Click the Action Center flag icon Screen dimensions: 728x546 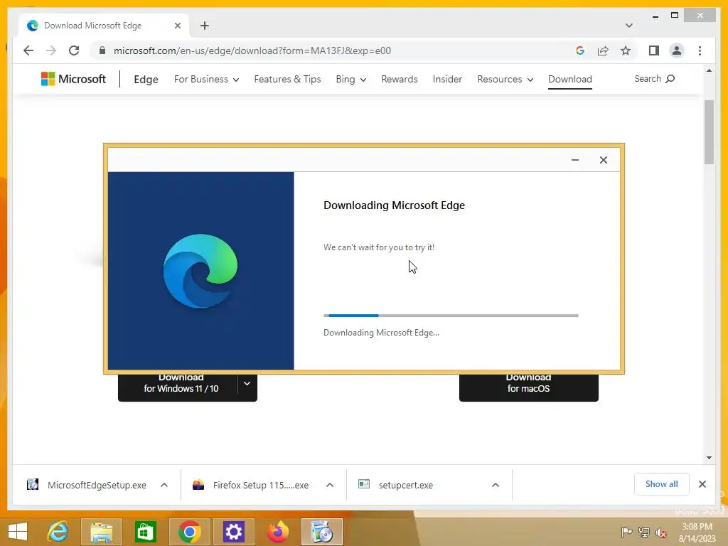click(626, 532)
